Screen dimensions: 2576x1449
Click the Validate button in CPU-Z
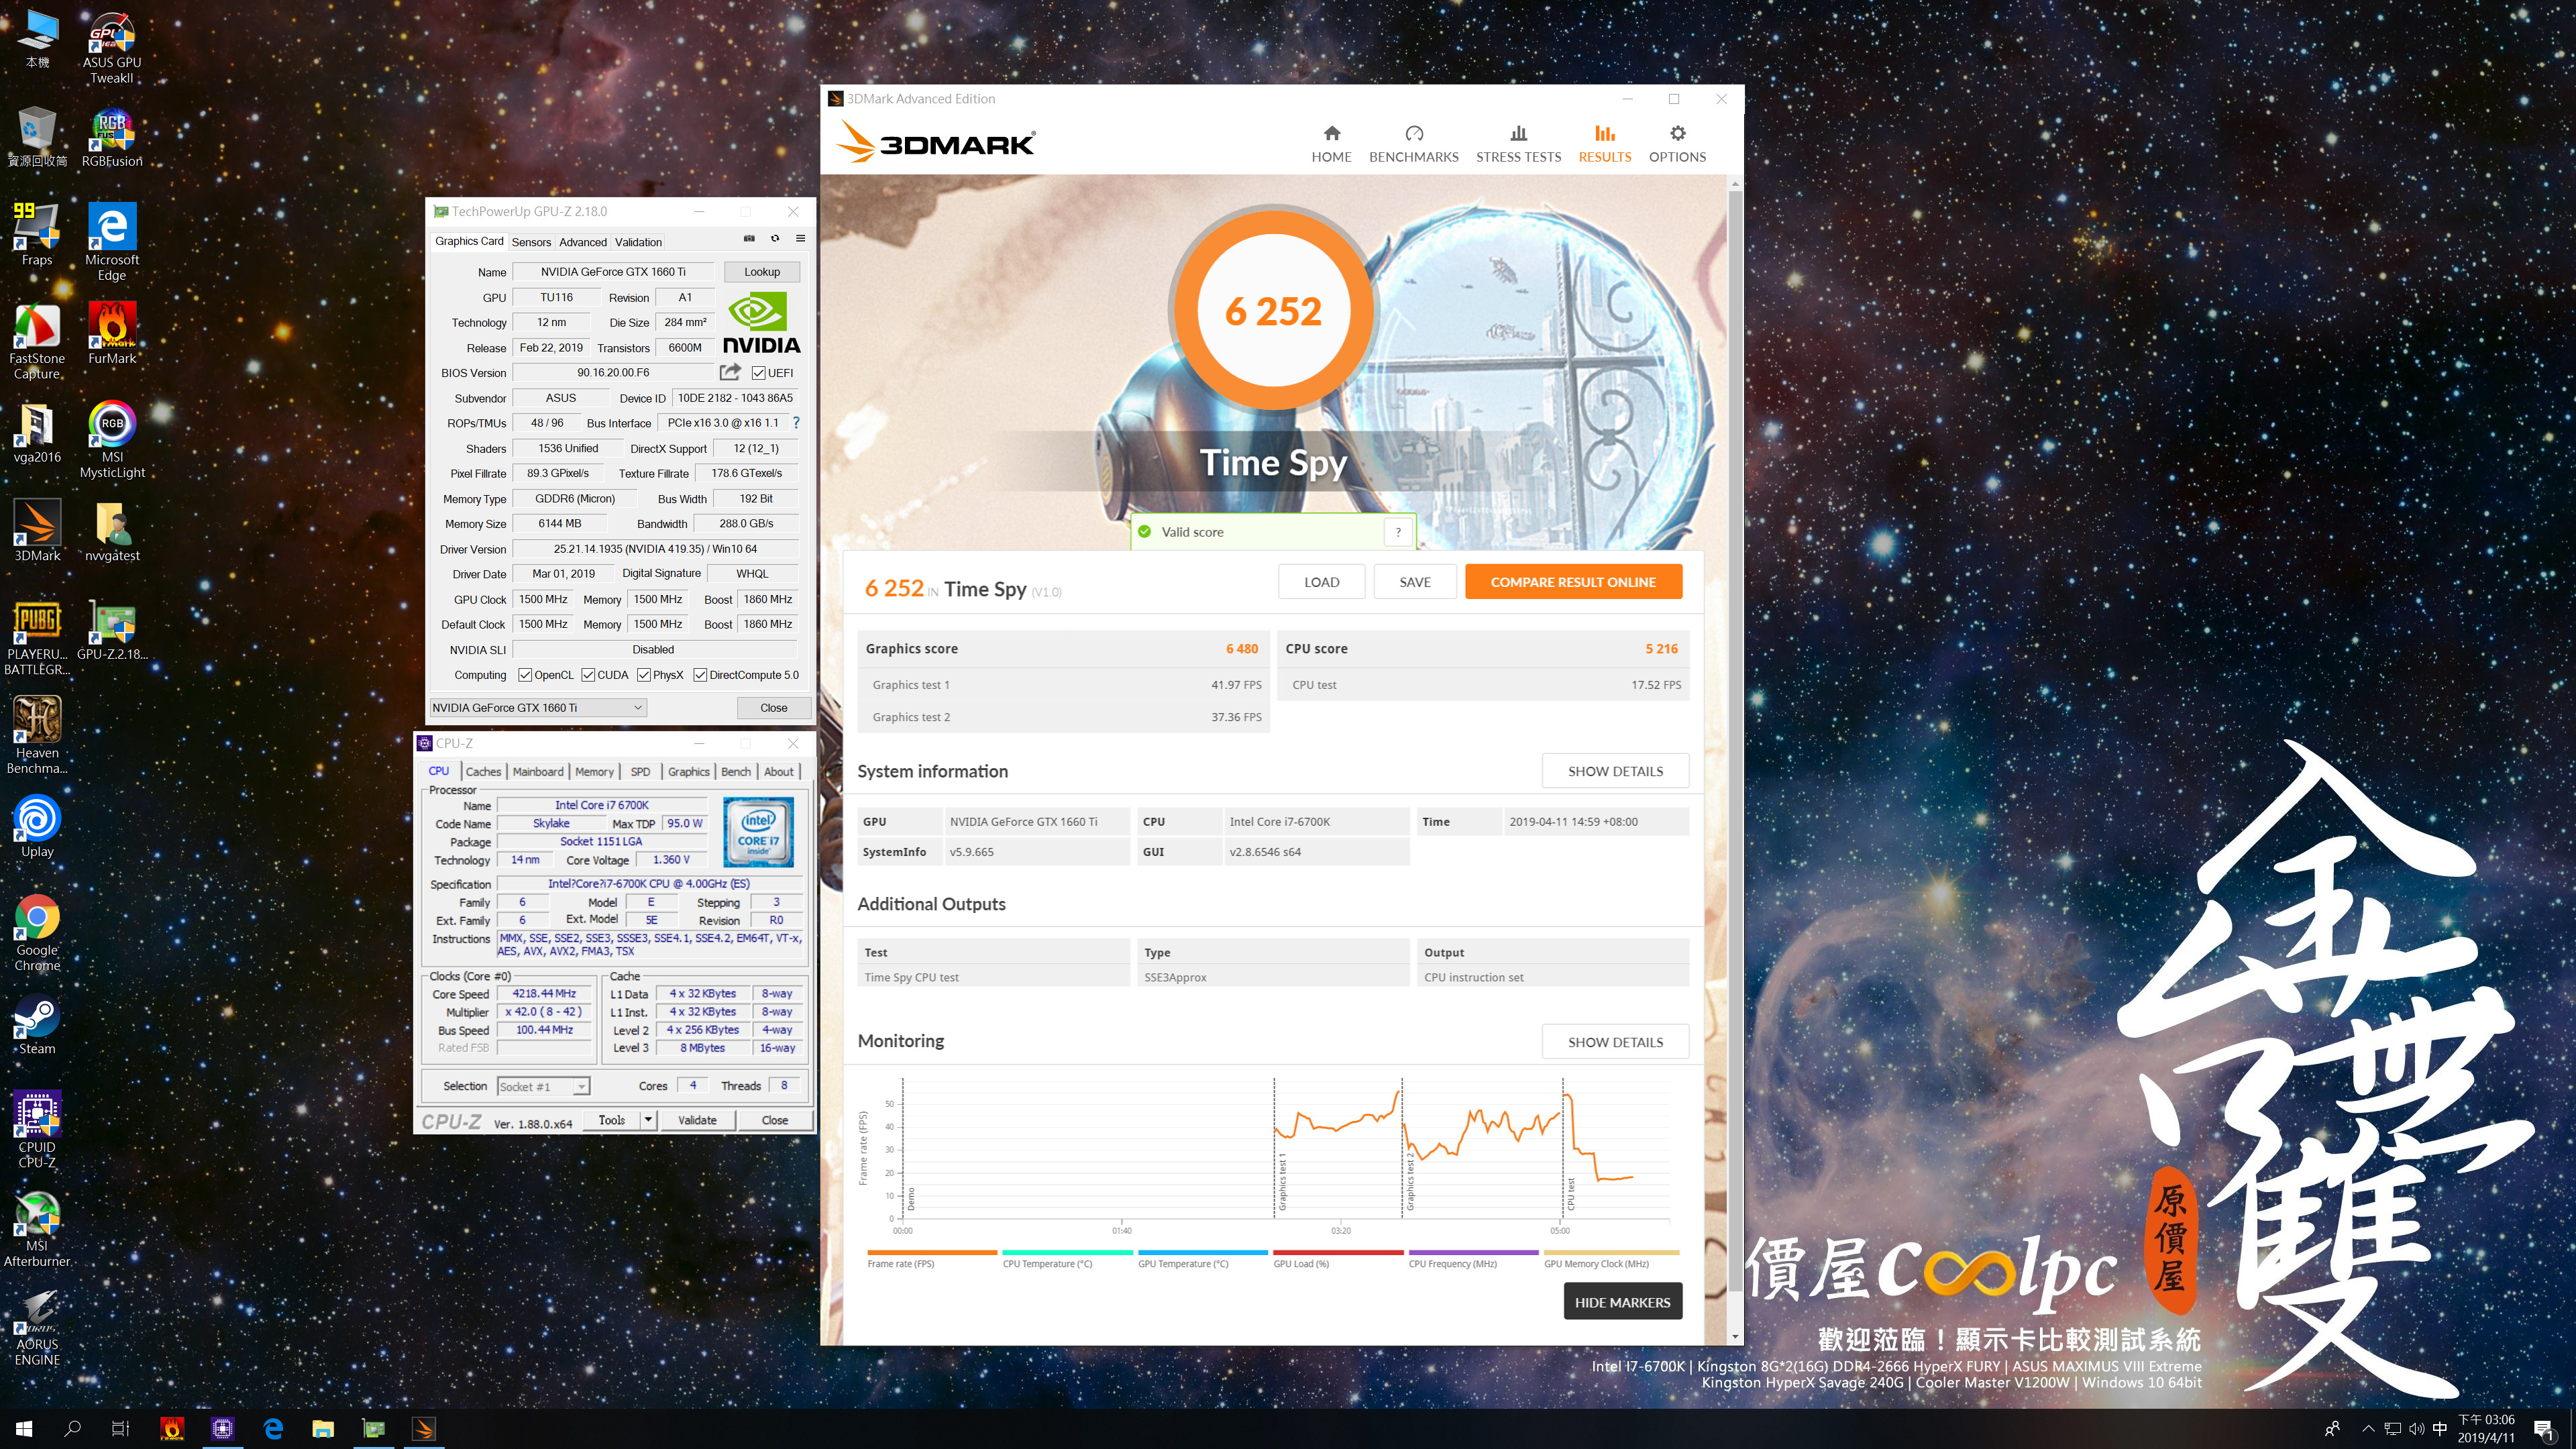(x=697, y=1120)
